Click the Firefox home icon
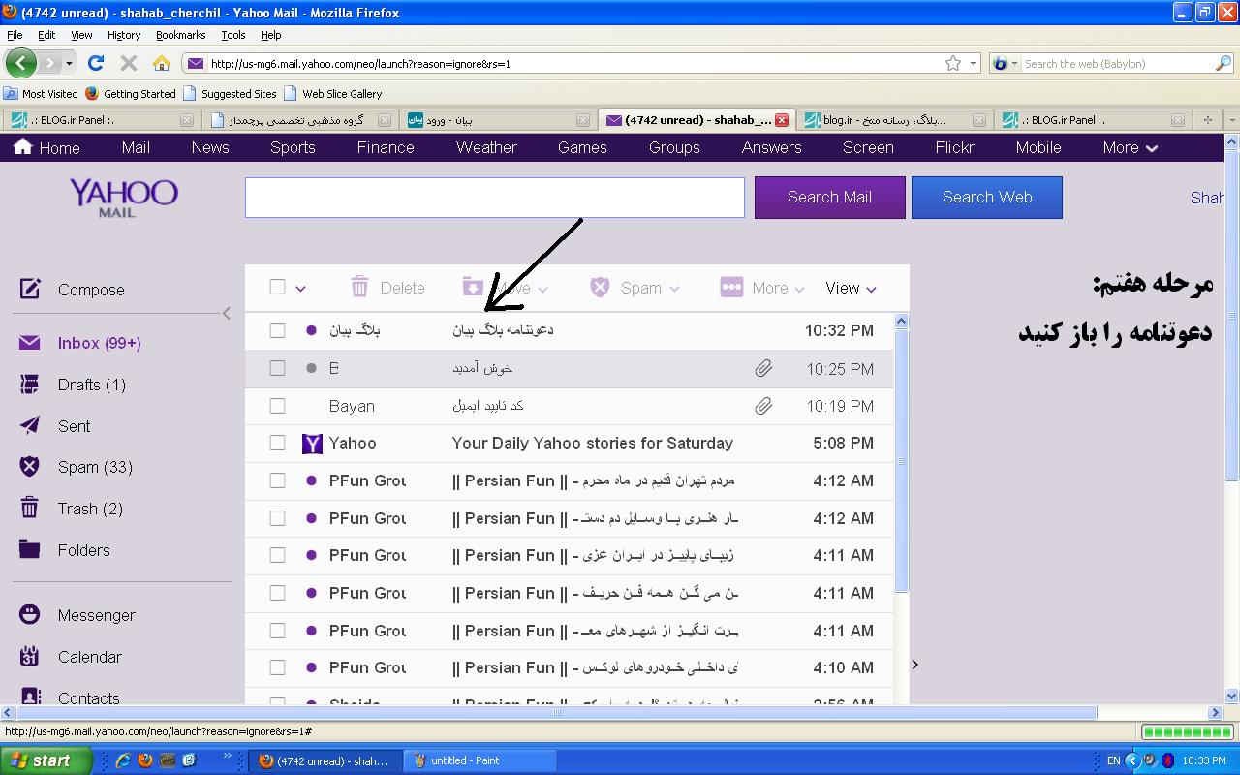 click(162, 63)
